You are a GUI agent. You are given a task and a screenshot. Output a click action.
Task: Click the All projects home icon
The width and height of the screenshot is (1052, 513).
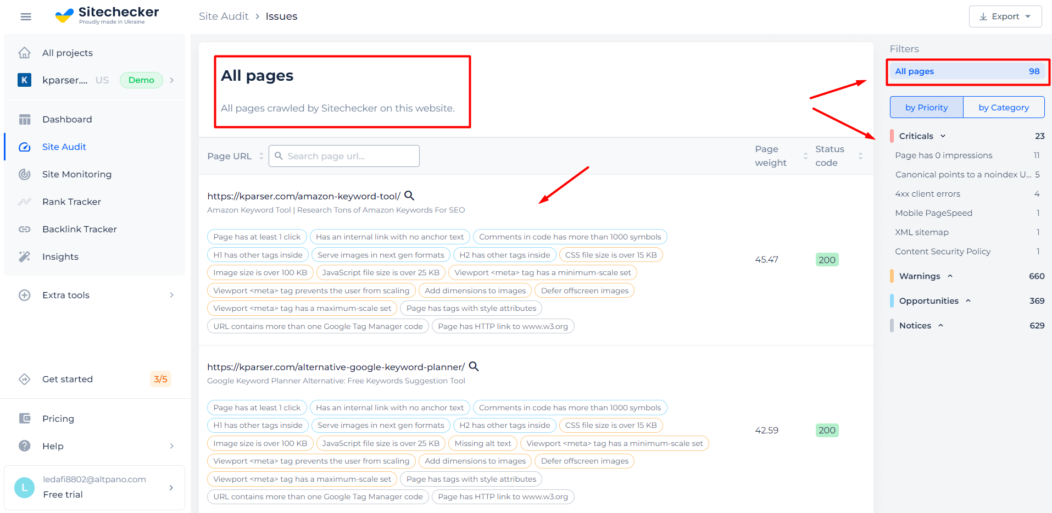coord(24,53)
